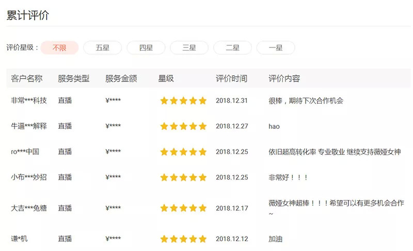This screenshot has height=251, width=413.
Task: Click 直播 in 牛逼***解释 row
Action: 65,126
